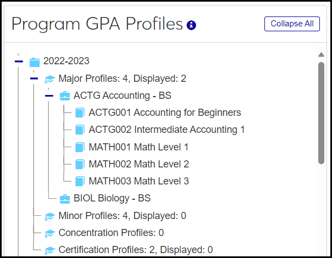Click the Major Profiles graduation cap icon

49,79
